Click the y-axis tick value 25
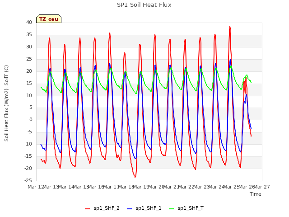 pyautogui.click(x=29, y=59)
